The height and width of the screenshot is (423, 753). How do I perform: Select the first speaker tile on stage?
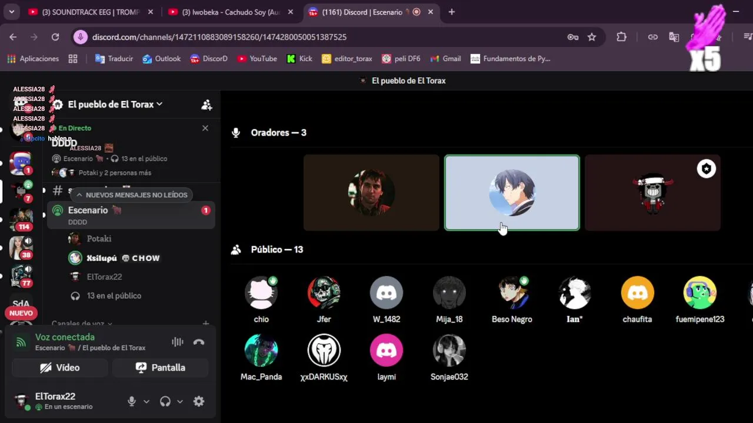(x=371, y=193)
